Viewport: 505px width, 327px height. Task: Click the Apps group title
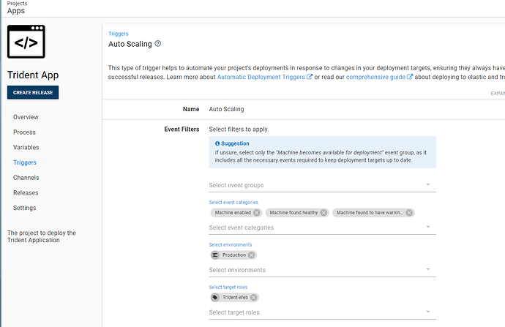[x=16, y=11]
